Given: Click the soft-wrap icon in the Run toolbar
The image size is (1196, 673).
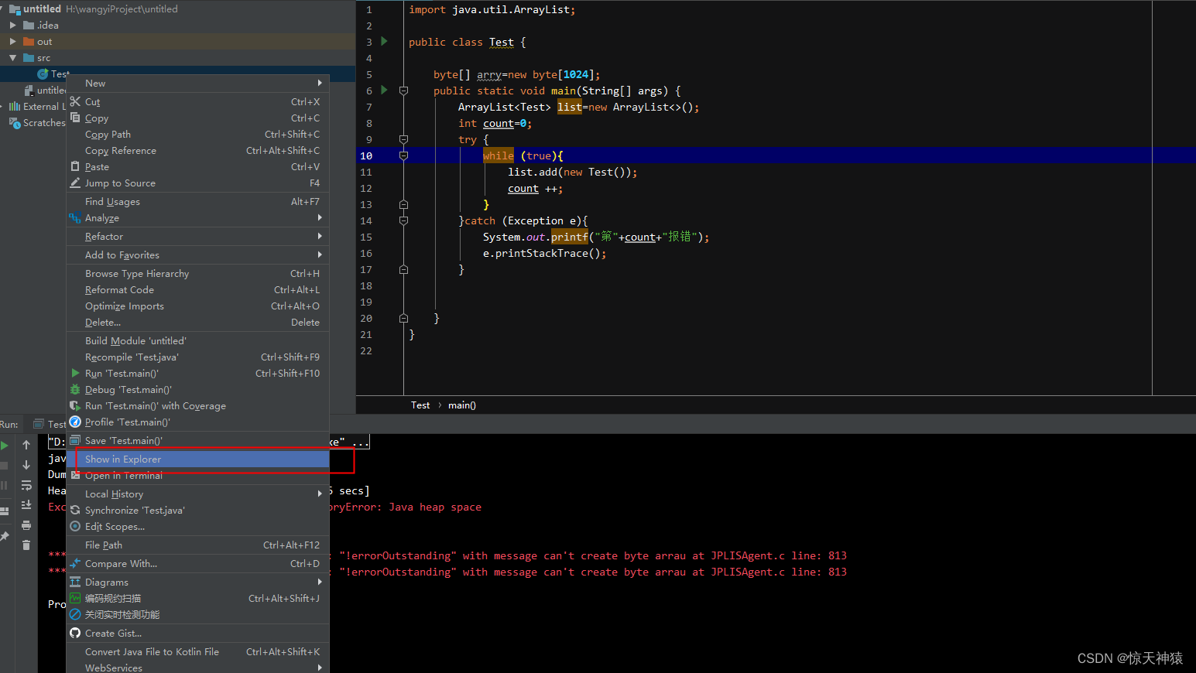Looking at the screenshot, I should pyautogui.click(x=26, y=485).
